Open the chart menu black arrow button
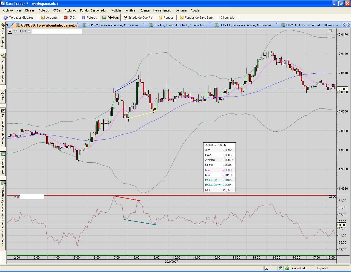The height and width of the screenshot is (272, 351). (x=10, y=31)
